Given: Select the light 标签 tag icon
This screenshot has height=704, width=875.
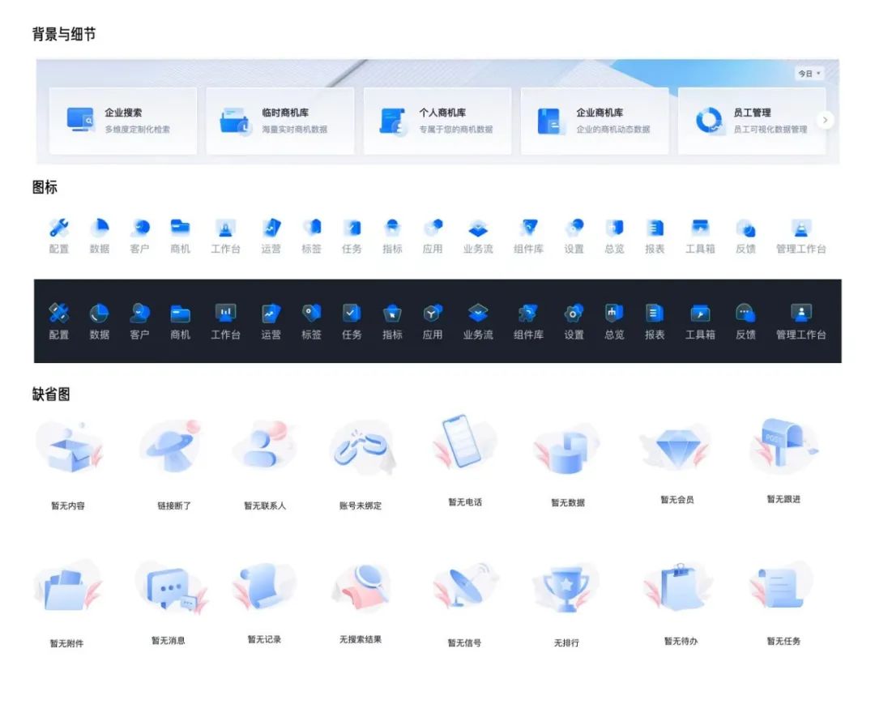Looking at the screenshot, I should [x=311, y=228].
